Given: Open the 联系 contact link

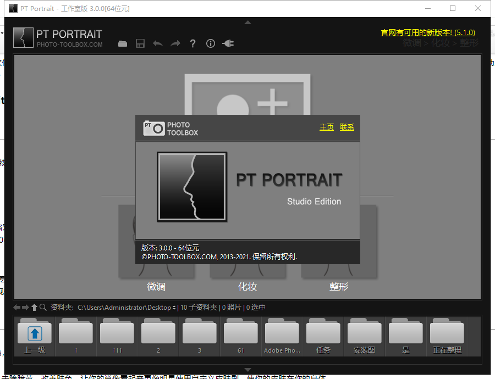Looking at the screenshot, I should 347,127.
